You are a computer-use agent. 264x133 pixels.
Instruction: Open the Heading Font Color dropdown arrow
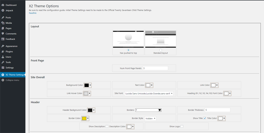tap(230, 93)
